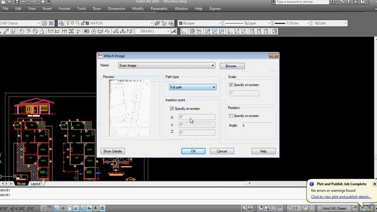Click the SteeringWheels status bar icon
The height and width of the screenshot is (212, 377).
click(273, 208)
